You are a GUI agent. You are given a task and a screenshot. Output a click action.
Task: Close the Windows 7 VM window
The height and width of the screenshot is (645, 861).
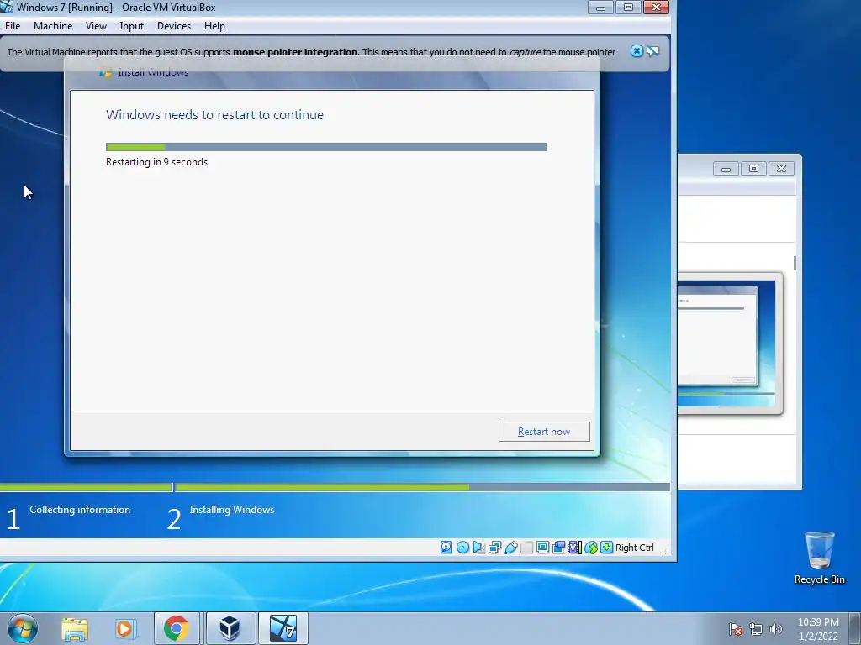[656, 7]
